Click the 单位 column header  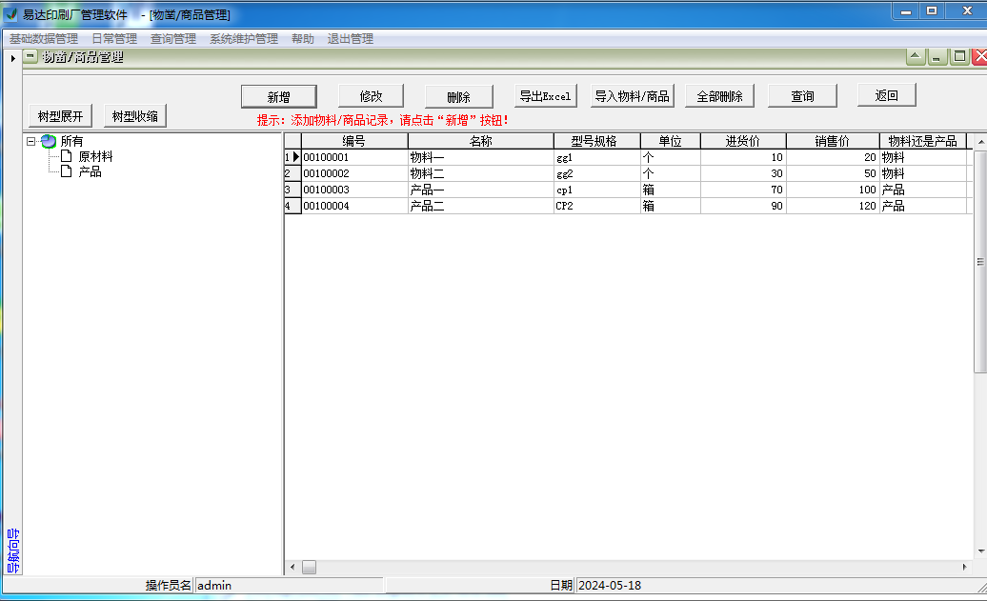pos(671,141)
